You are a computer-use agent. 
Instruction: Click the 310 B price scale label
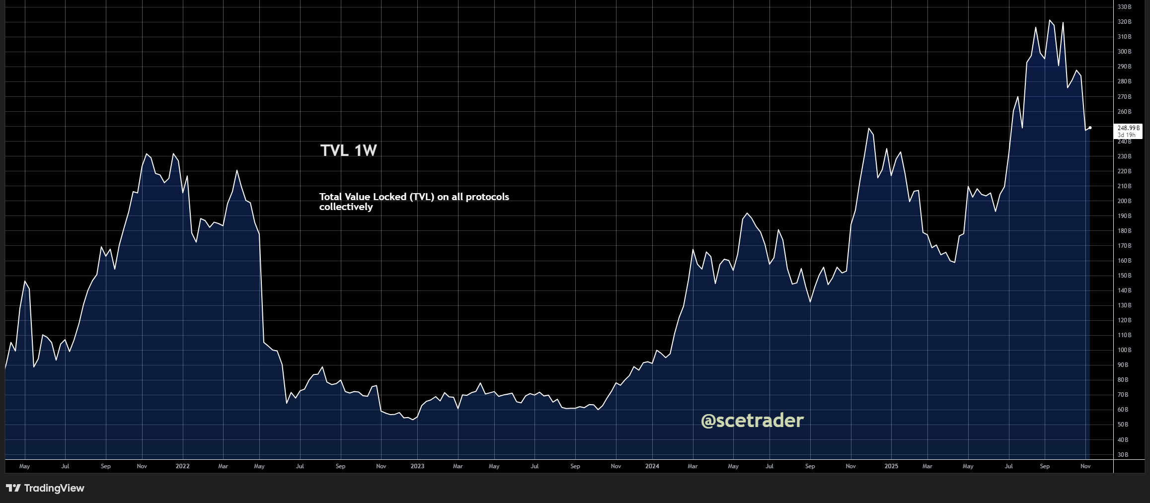(x=1124, y=37)
